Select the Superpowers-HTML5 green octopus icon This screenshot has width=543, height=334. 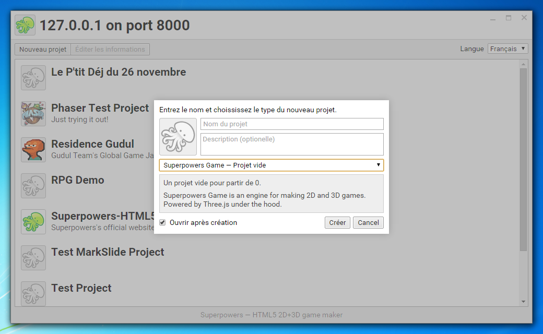[33, 222]
